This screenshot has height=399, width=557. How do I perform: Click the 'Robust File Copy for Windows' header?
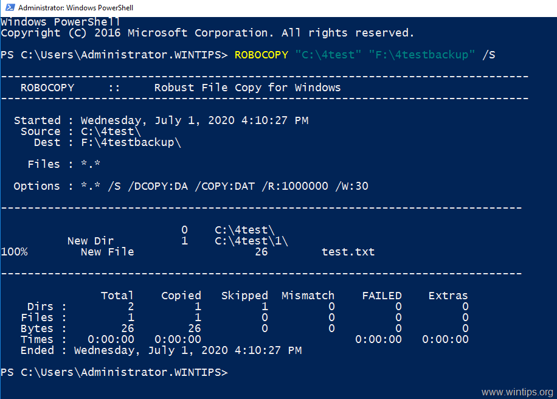point(247,88)
